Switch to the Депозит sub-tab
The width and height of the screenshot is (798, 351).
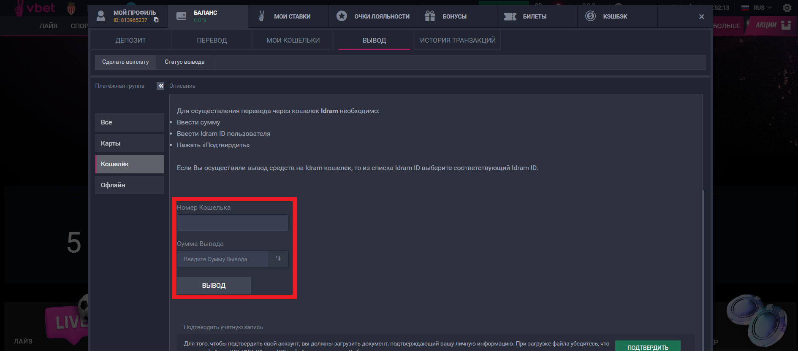(x=130, y=40)
